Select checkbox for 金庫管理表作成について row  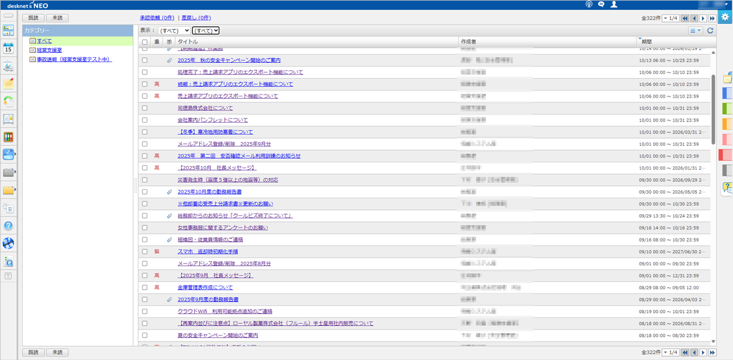[145, 287]
